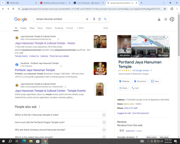Launch Microsoft Edge from taskbar
Image resolution: width=180 pixels, height=144 pixels.
pos(24,141)
